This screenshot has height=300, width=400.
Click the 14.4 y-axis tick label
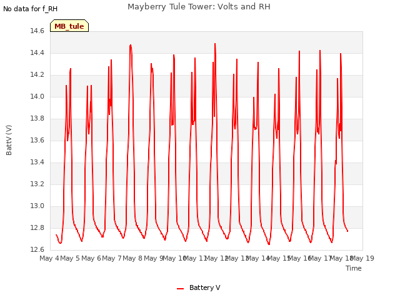(37, 52)
